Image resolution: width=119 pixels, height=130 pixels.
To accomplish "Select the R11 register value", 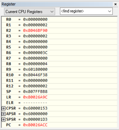I will click(35, 81).
